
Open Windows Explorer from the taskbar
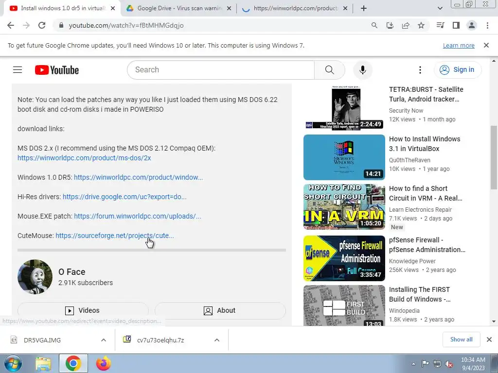click(x=43, y=363)
